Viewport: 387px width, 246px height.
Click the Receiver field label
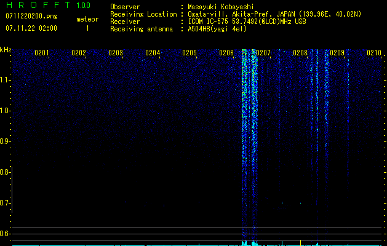tap(125, 22)
